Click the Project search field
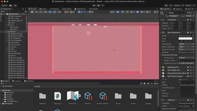 click(119, 84)
